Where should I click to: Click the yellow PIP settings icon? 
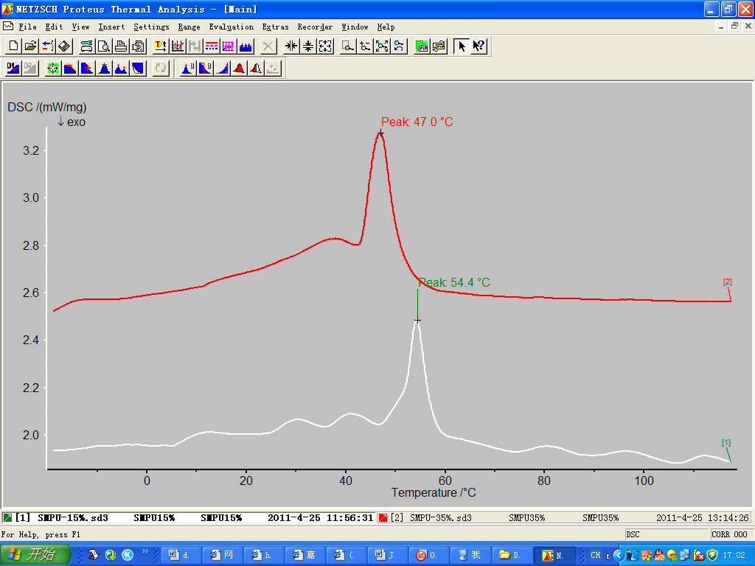pyautogui.click(x=439, y=46)
